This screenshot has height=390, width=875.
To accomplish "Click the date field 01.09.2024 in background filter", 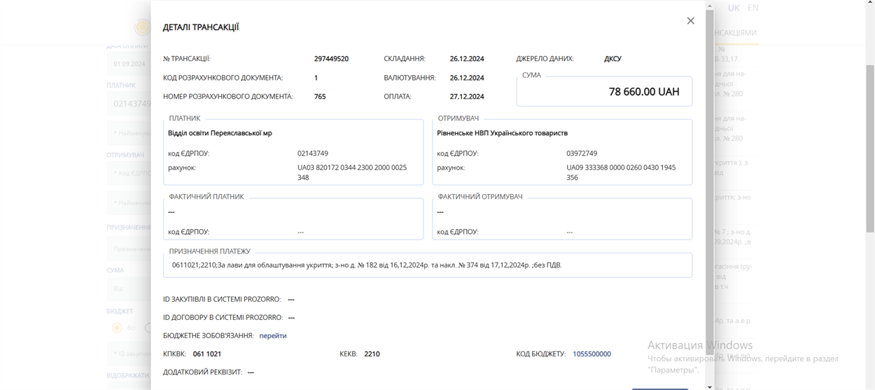I will tap(129, 64).
